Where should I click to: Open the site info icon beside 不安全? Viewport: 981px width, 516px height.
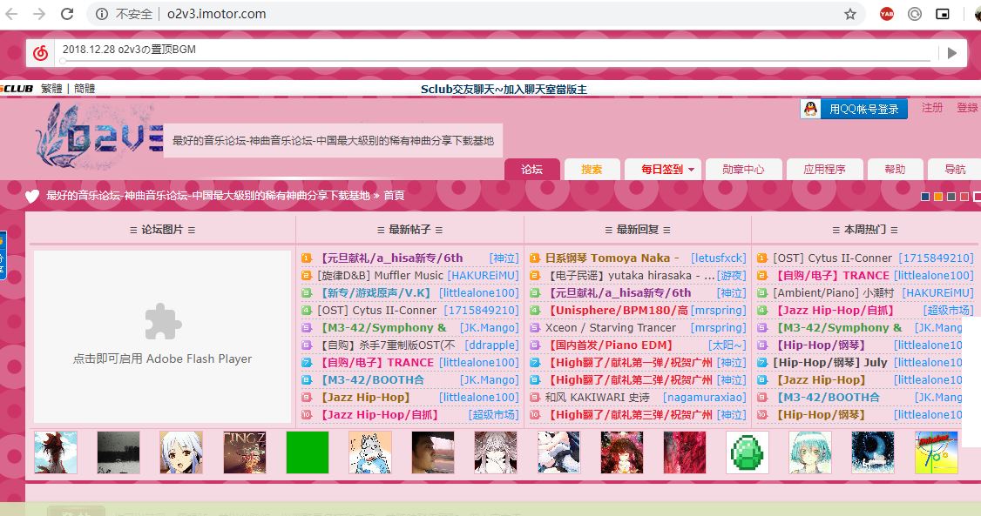coord(102,14)
